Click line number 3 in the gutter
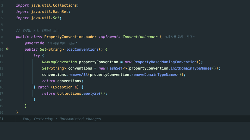The height and width of the screenshot is (140, 250). pyautogui.click(x=2, y=5)
